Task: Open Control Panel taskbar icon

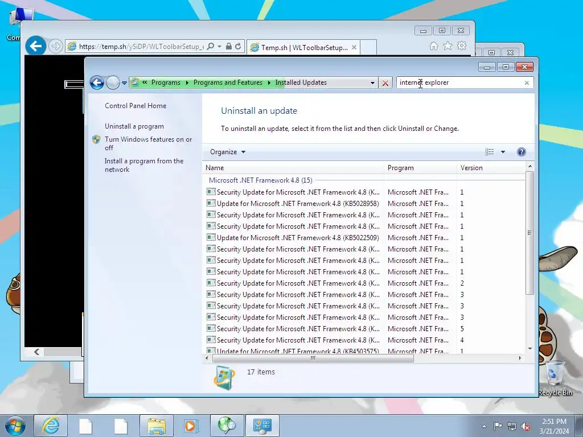Action: click(x=262, y=426)
